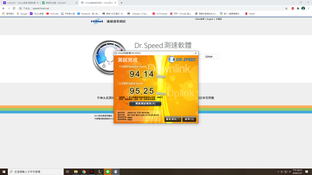312x175 pixels.
Task: Click the taskbar clock showing 09:57
Action: click(297, 172)
